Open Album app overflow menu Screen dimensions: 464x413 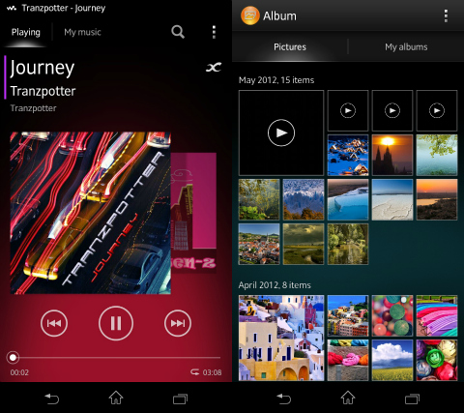(446, 15)
